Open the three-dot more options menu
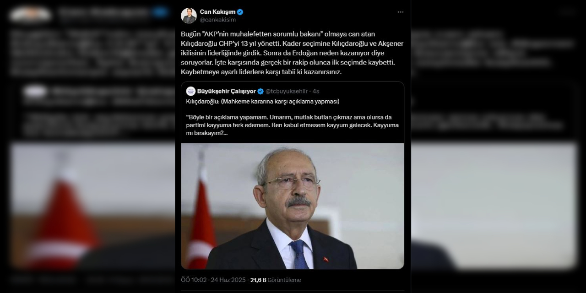 pyautogui.click(x=401, y=12)
